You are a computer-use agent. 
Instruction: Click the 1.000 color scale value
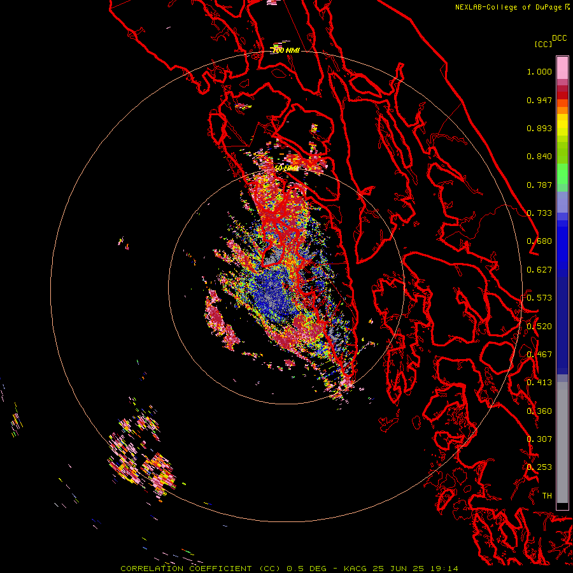[x=539, y=71]
